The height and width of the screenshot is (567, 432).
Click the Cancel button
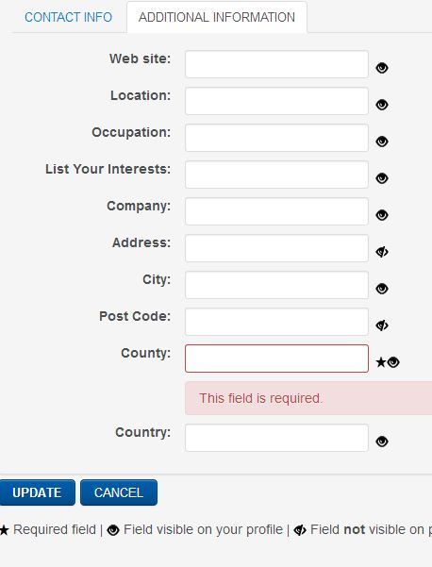[119, 492]
